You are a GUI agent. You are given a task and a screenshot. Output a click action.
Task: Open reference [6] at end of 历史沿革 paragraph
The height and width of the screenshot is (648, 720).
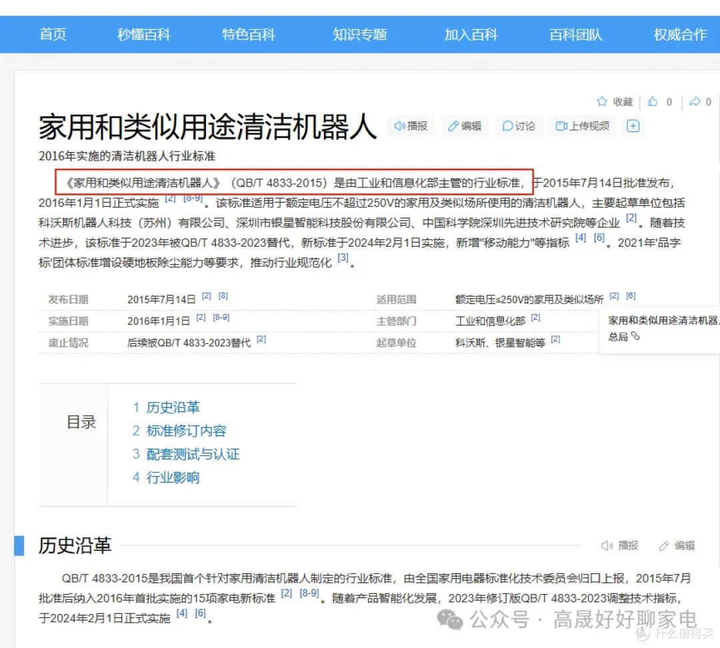(200, 613)
